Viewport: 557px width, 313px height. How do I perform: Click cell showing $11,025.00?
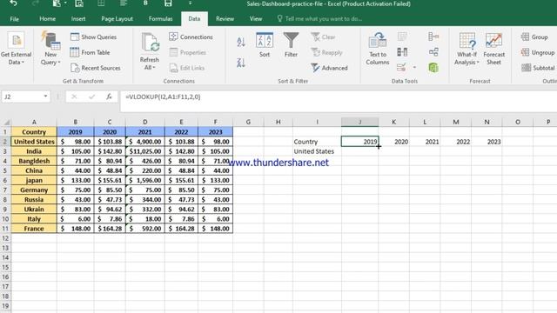145,151
